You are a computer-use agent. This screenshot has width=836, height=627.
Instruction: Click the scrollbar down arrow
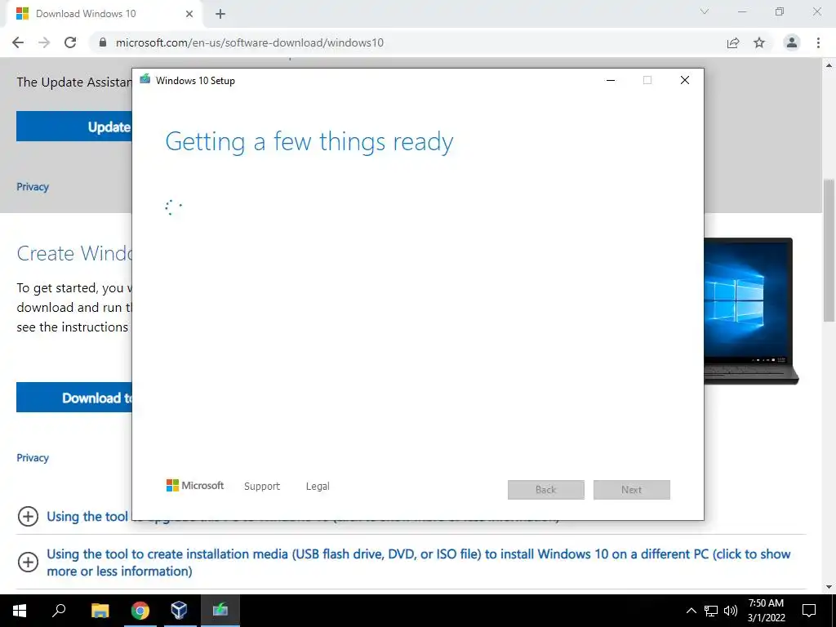coord(829,587)
